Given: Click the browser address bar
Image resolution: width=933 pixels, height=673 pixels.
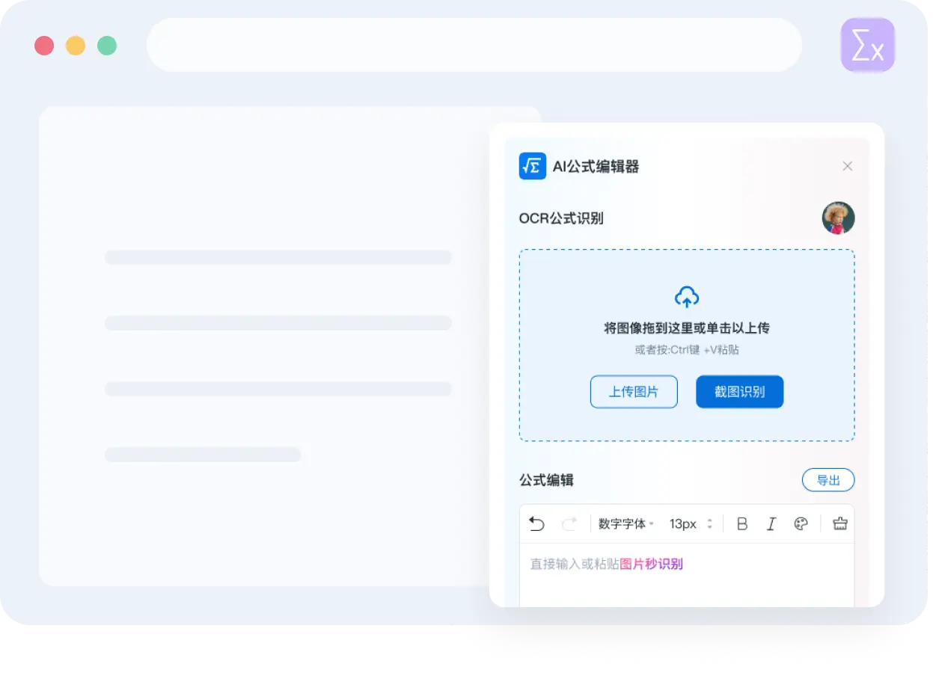Looking at the screenshot, I should point(474,46).
